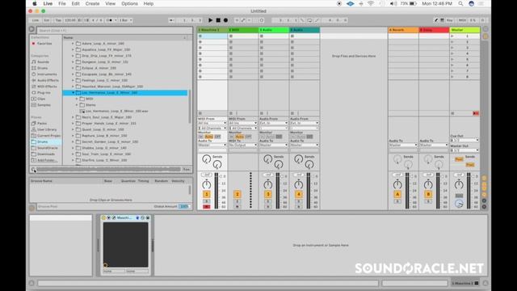
Task: Open track 1 Audio To output dropdown
Action: (x=212, y=145)
